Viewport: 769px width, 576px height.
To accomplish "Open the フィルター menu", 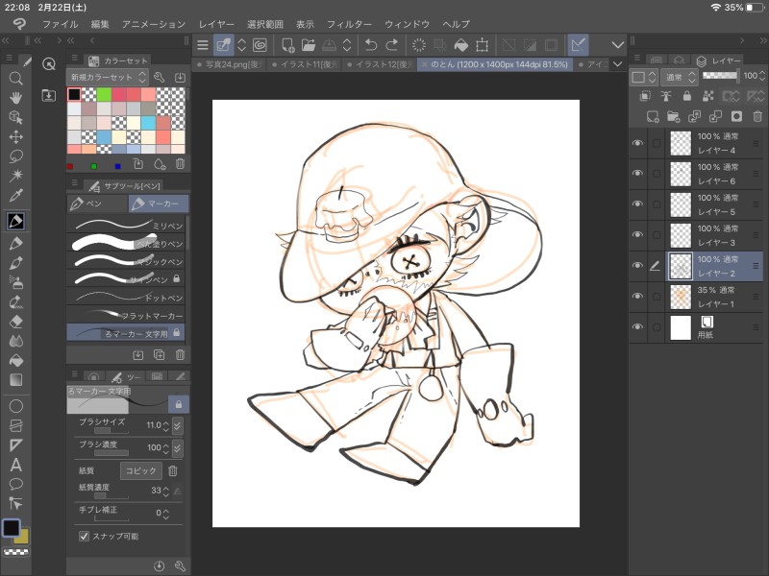I will (349, 24).
